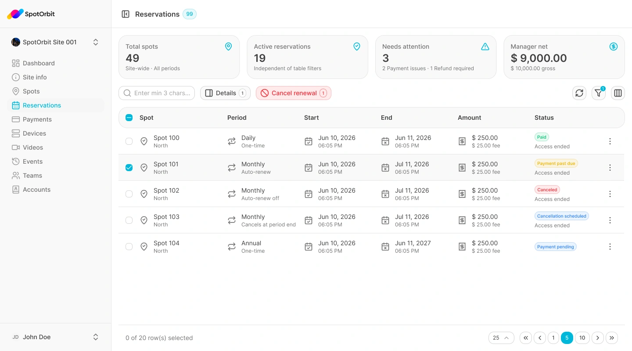Click the Payment past due status badge
The image size is (632, 351).
[556, 164]
